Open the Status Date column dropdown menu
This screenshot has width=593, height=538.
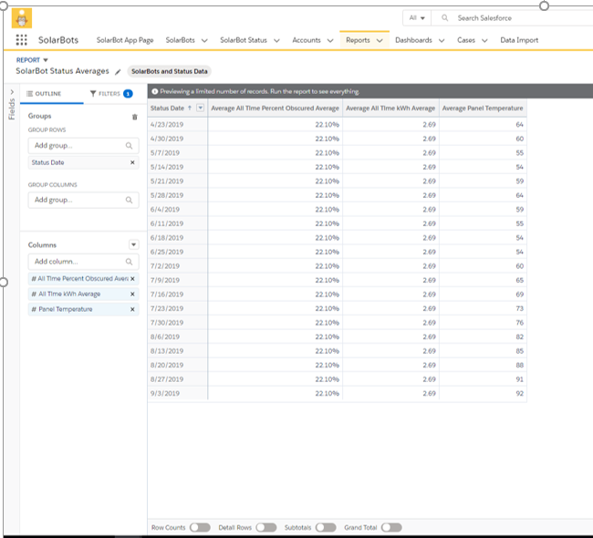[x=200, y=108]
